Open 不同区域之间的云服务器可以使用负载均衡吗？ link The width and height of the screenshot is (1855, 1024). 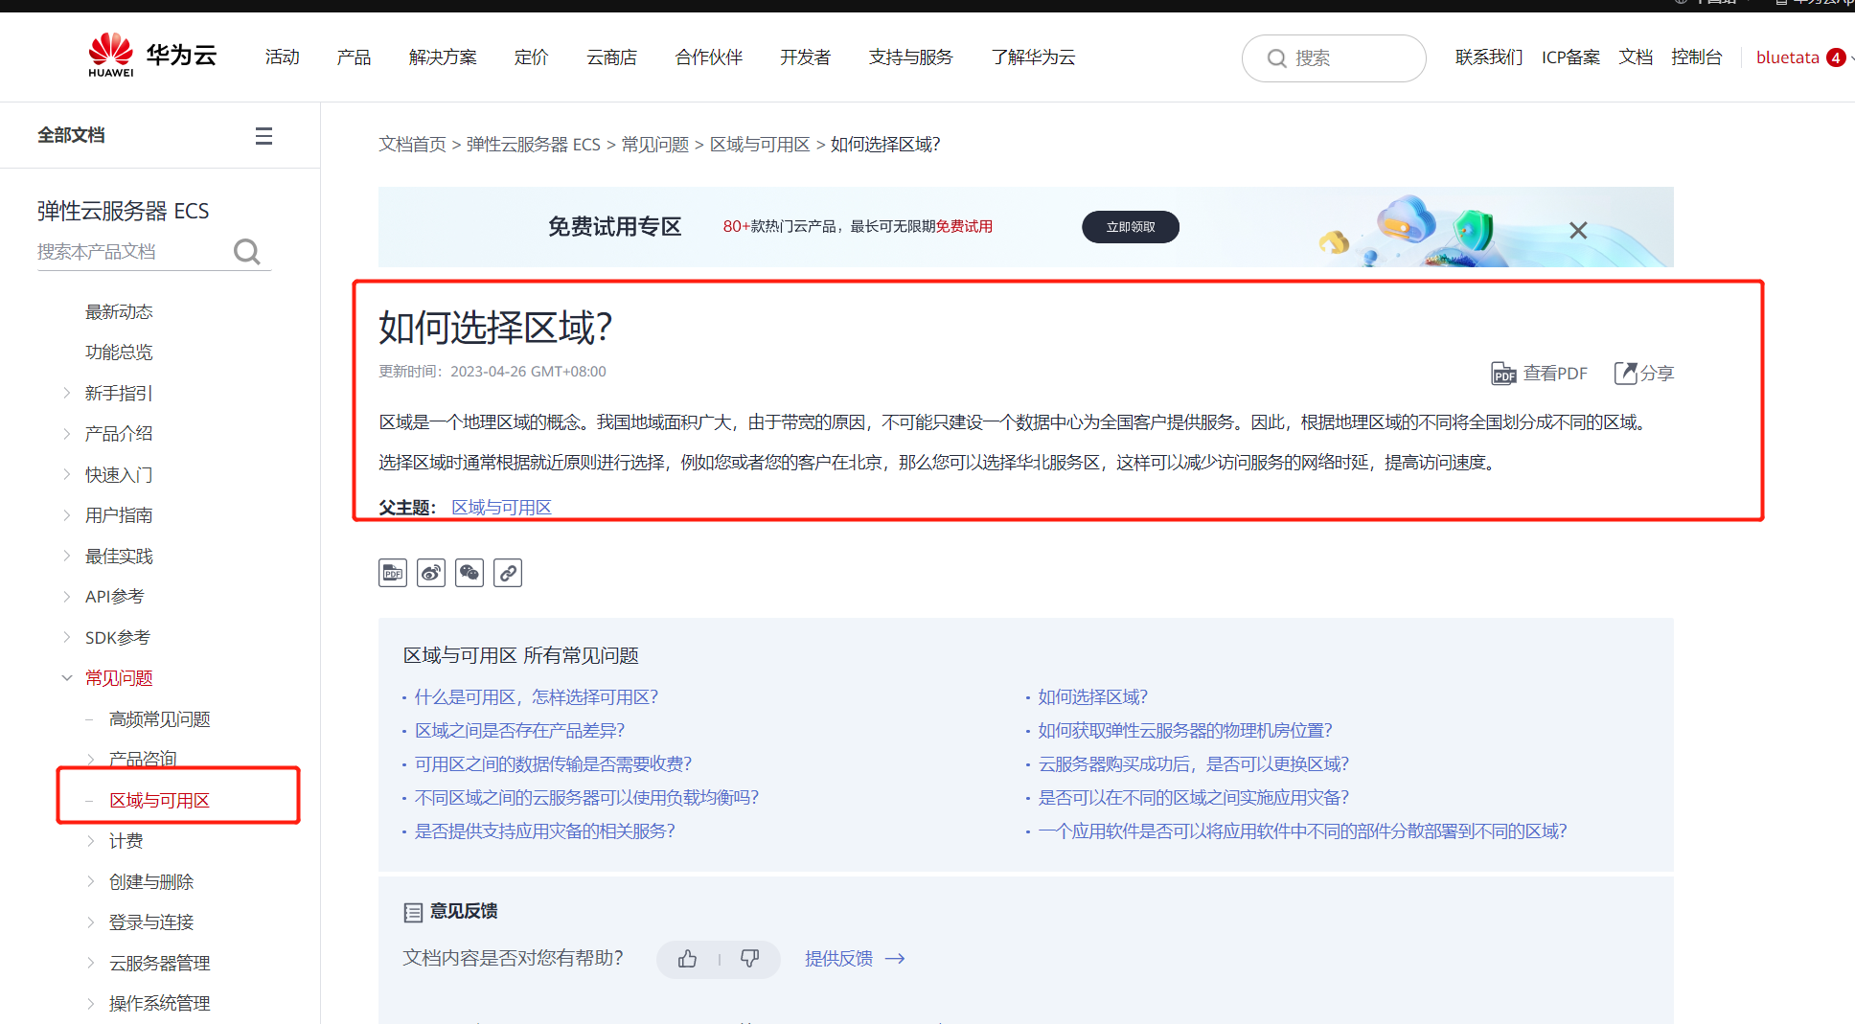click(x=586, y=798)
